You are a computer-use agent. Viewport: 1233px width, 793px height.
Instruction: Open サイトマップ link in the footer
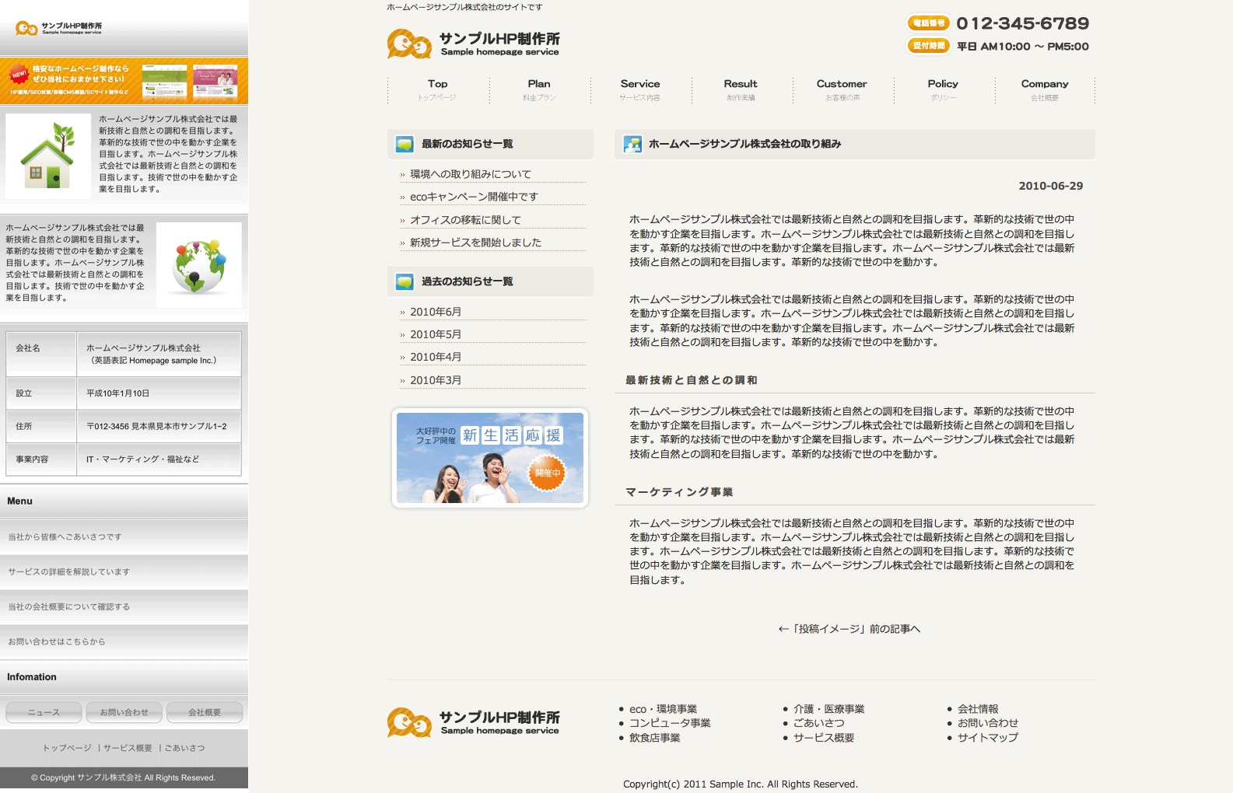click(x=987, y=737)
